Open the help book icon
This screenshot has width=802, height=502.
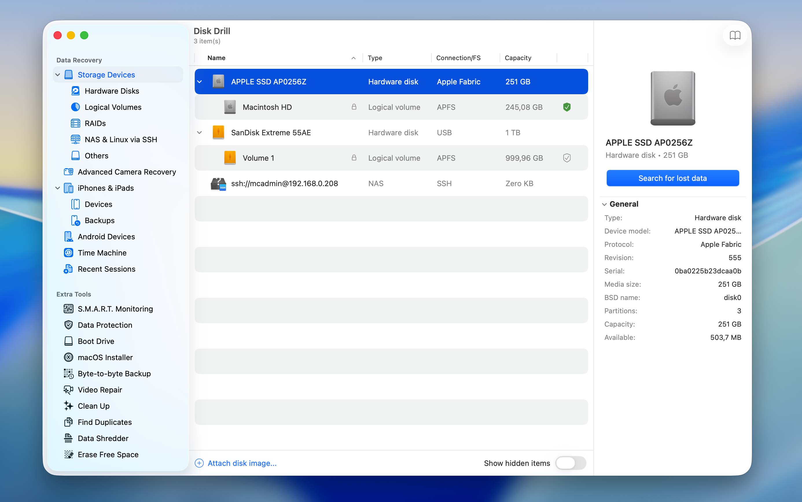(735, 35)
